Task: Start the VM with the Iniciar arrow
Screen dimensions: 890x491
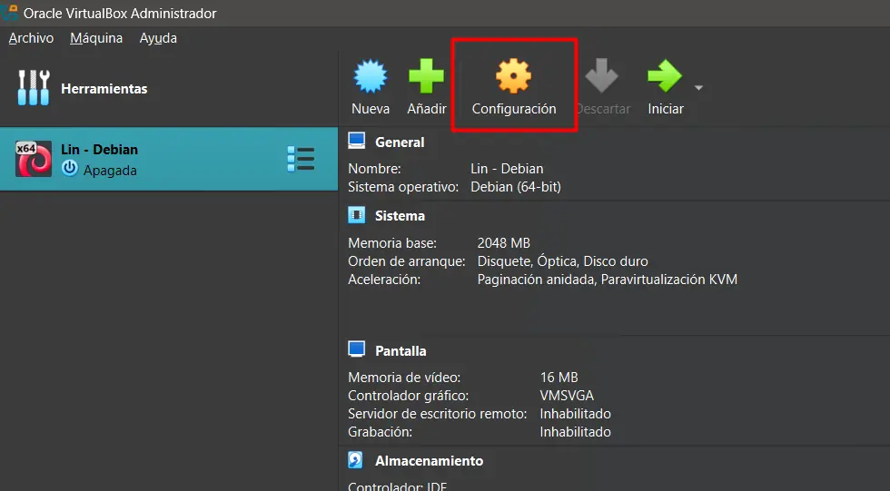Action: click(664, 77)
